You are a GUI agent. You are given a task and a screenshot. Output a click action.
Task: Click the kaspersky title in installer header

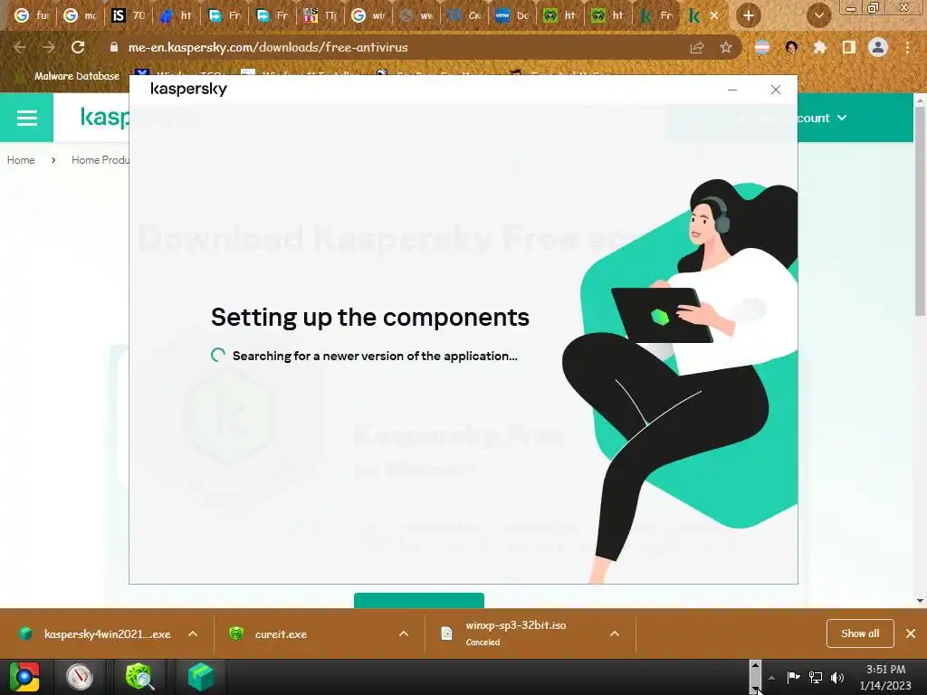pyautogui.click(x=188, y=89)
